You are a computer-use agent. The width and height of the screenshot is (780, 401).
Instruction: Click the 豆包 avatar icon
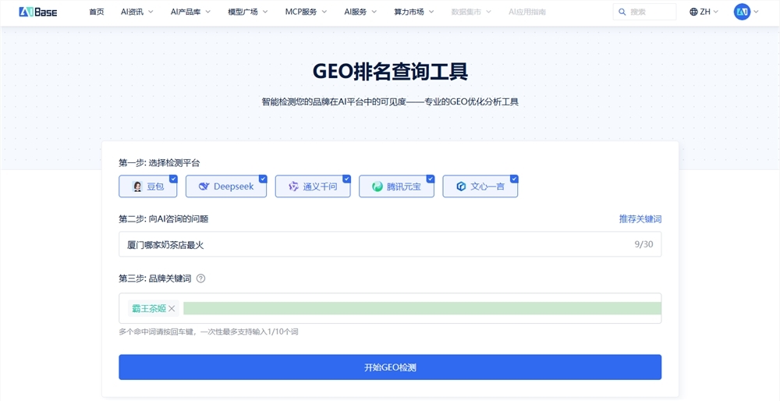pos(137,186)
